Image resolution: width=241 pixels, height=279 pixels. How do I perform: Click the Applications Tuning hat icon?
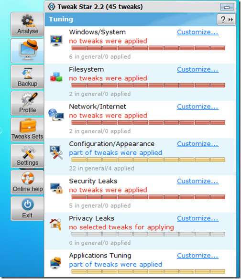[x=55, y=263]
